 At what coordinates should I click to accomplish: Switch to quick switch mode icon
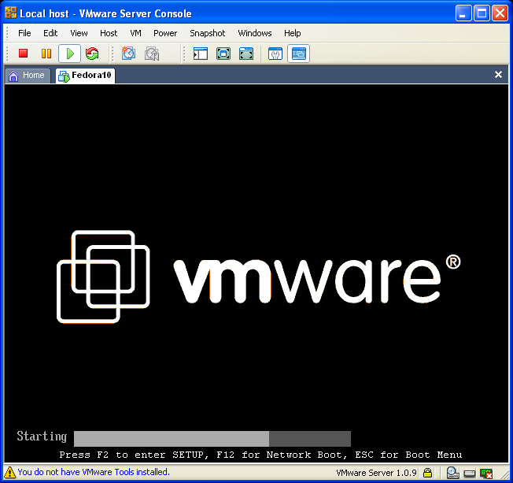[x=246, y=54]
